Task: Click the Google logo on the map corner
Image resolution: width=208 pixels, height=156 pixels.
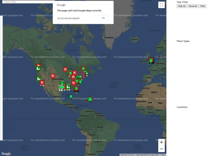Action: pos(6,154)
